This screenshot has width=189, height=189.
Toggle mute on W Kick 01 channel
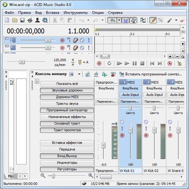click(122, 122)
